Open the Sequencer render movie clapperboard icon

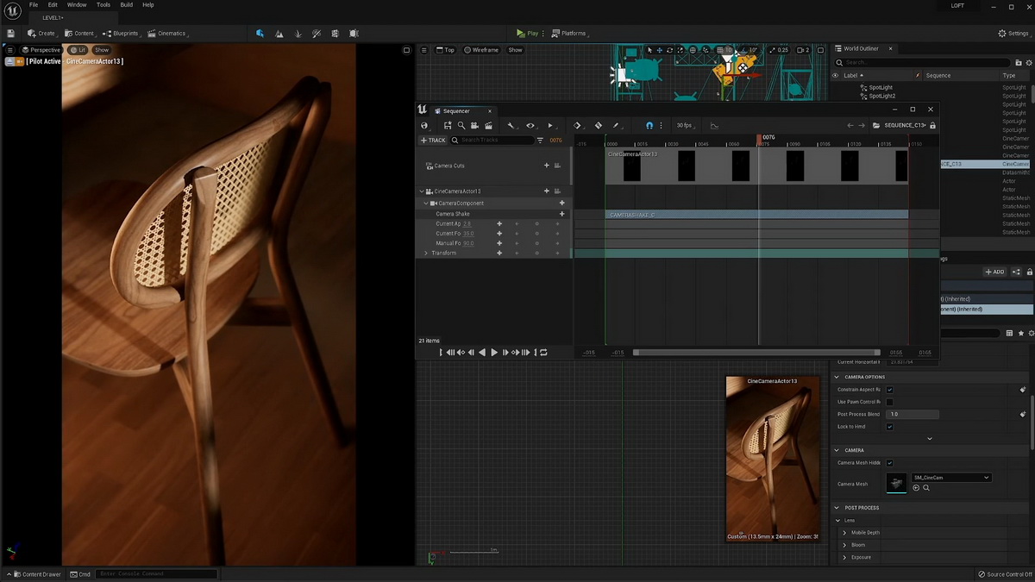(x=488, y=126)
